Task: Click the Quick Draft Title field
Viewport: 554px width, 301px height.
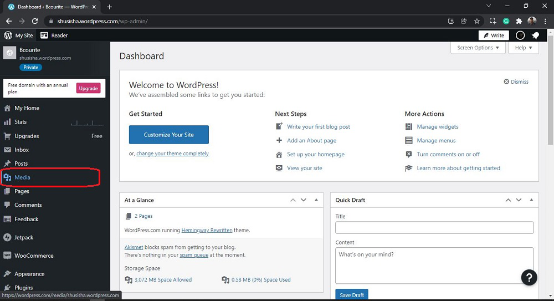Action: (434, 228)
